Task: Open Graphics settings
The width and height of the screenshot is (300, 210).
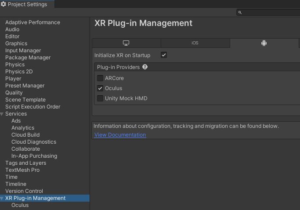Action: 16,43
